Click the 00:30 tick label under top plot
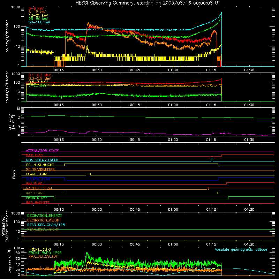Viewport: 279px width, 279px height. (97, 70)
